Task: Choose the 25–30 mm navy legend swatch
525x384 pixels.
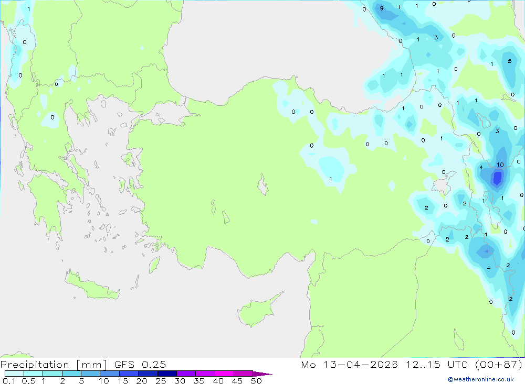Action: 167,374
